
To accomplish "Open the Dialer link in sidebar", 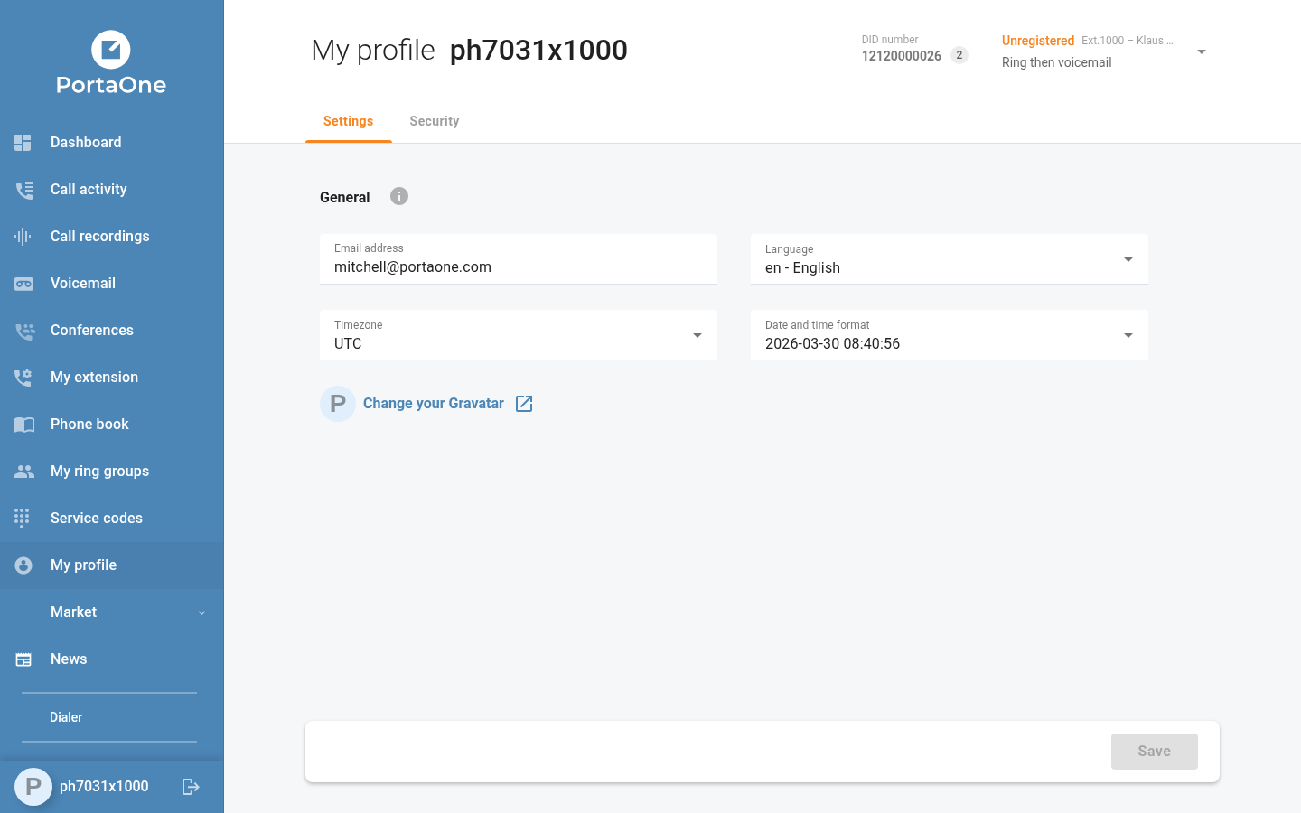I will (x=66, y=717).
